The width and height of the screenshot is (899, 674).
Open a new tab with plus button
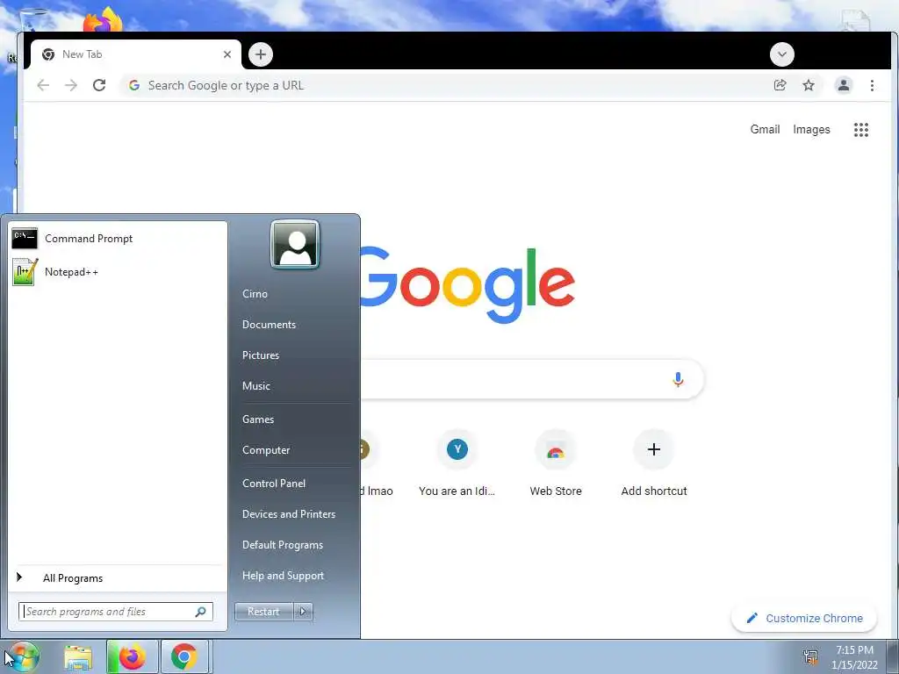(x=261, y=54)
